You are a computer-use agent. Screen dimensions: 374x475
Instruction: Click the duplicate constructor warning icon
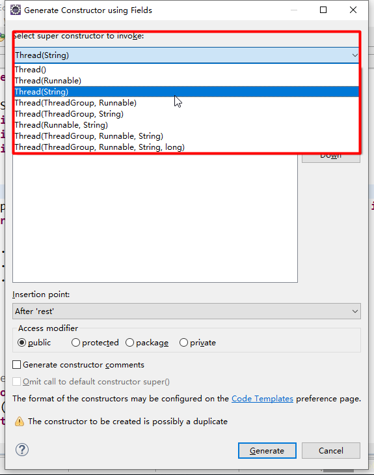pyautogui.click(x=20, y=422)
